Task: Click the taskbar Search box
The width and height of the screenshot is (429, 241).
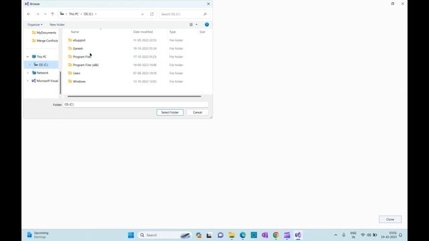Action: (164, 235)
